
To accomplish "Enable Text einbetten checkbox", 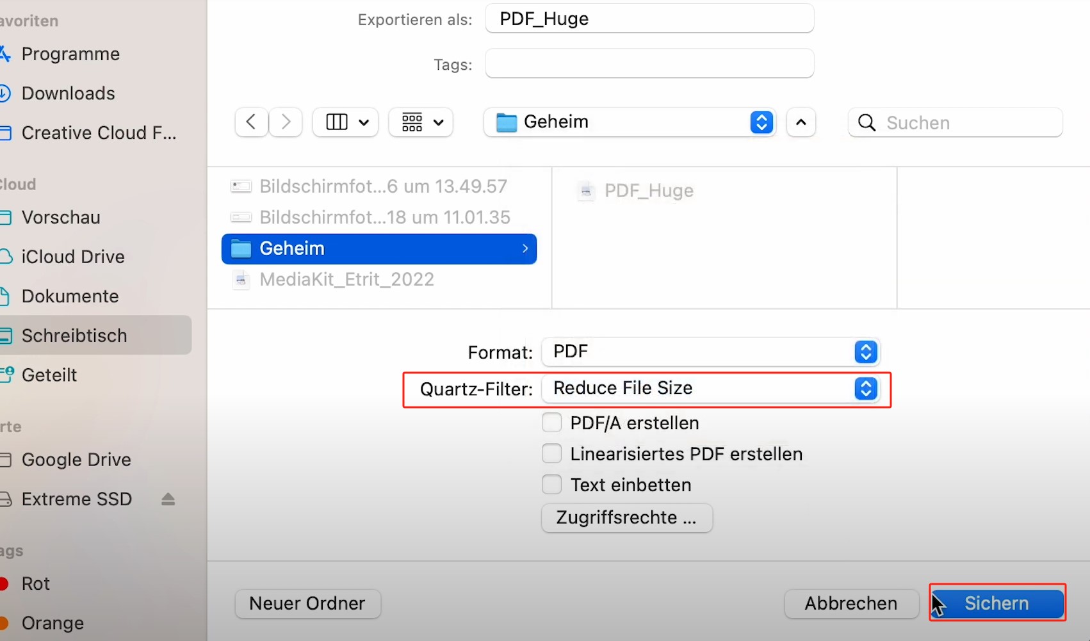I will [552, 484].
